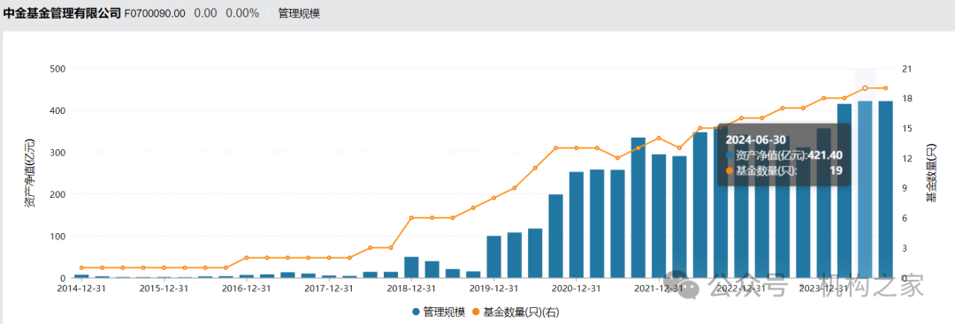Click the 200 tick on left axis
The width and height of the screenshot is (955, 324).
(x=57, y=194)
